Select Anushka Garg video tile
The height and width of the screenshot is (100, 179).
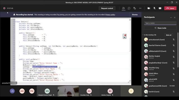(89, 91)
